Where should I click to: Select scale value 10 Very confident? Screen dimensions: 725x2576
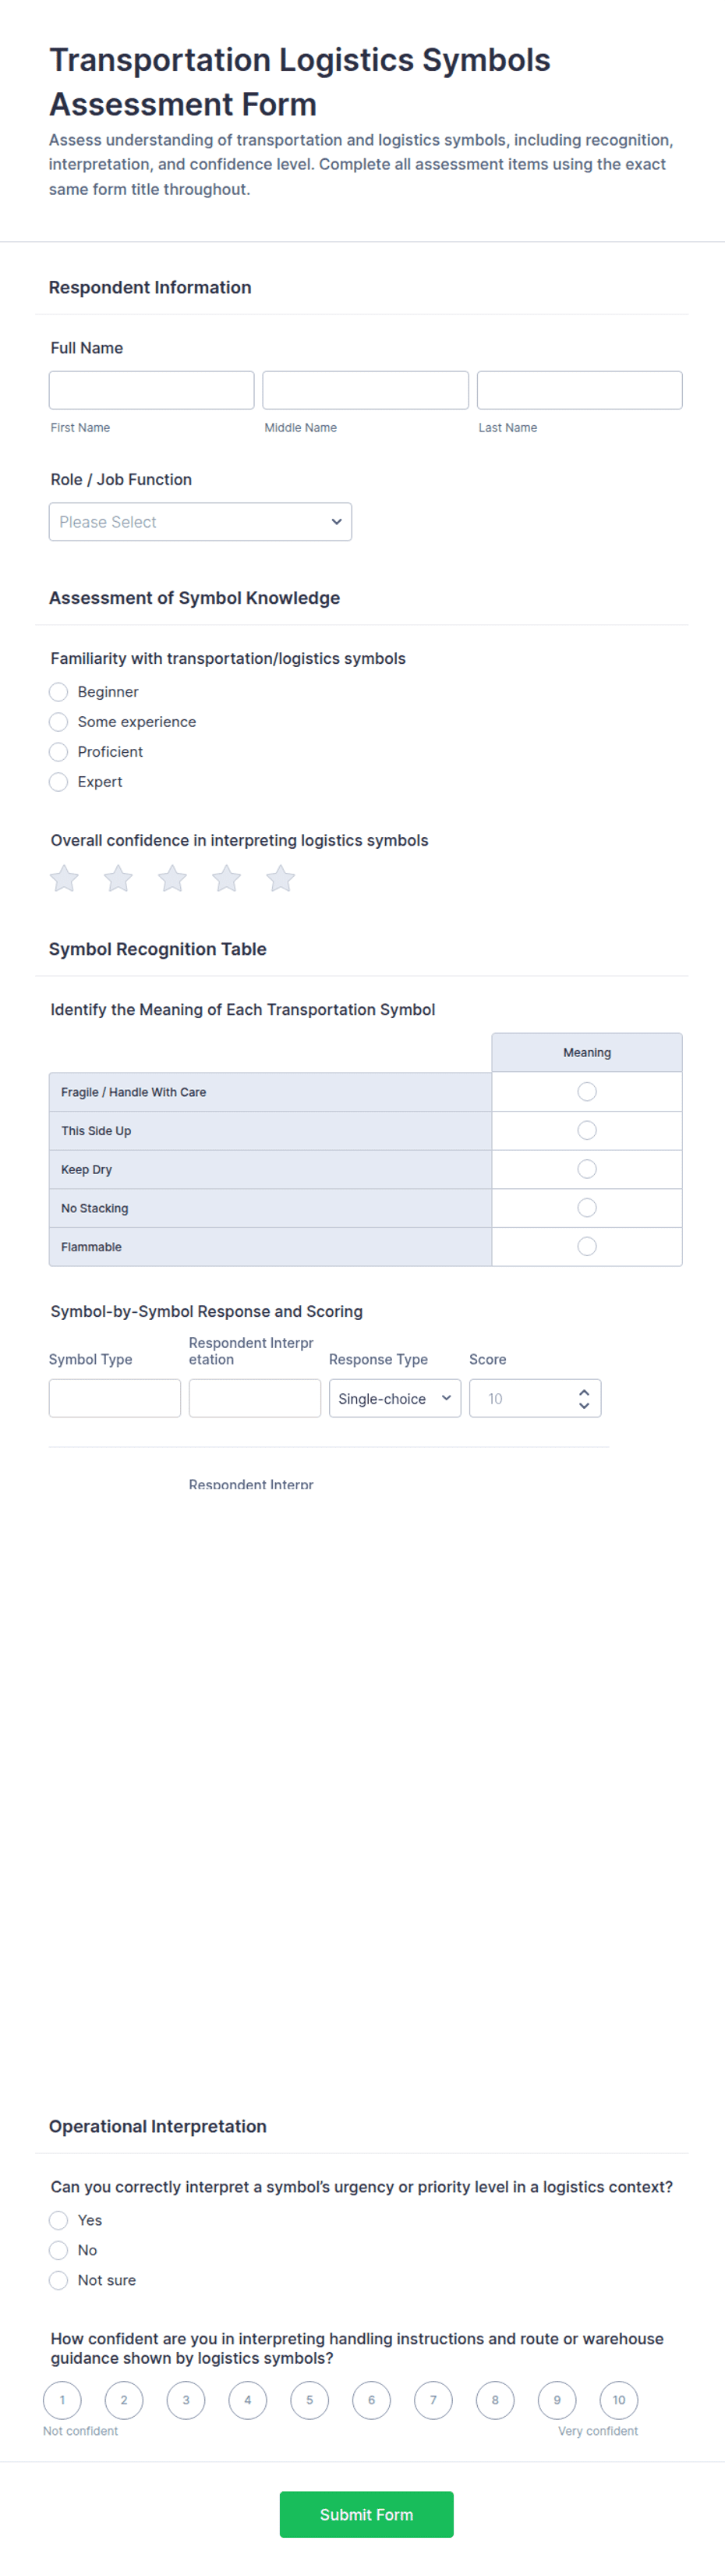(619, 2399)
